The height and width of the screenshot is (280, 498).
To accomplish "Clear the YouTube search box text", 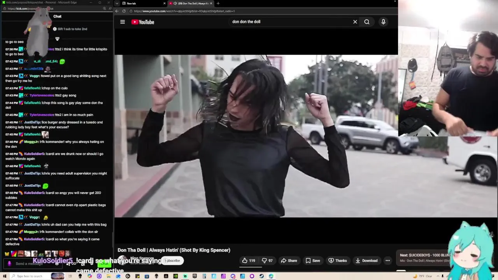I will (355, 22).
